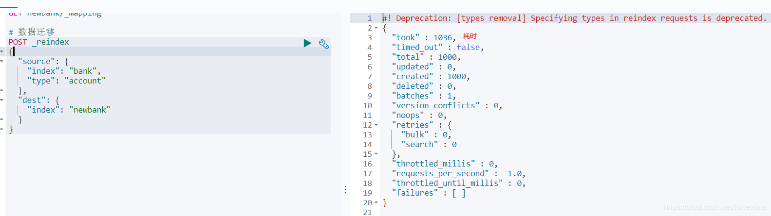Click the "requests_per_second" : -1.0 line
This screenshot has height=216, width=771.
click(458, 173)
